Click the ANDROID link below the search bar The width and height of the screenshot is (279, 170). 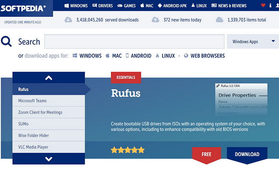[x=141, y=56]
